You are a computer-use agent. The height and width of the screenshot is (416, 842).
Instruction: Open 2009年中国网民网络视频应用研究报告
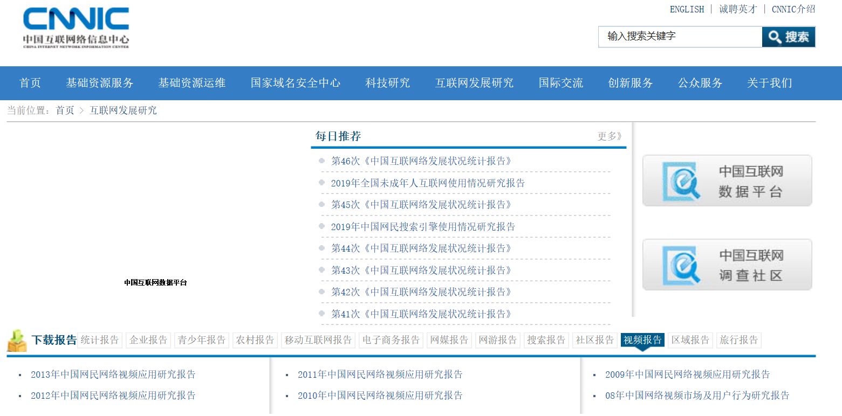pos(688,375)
